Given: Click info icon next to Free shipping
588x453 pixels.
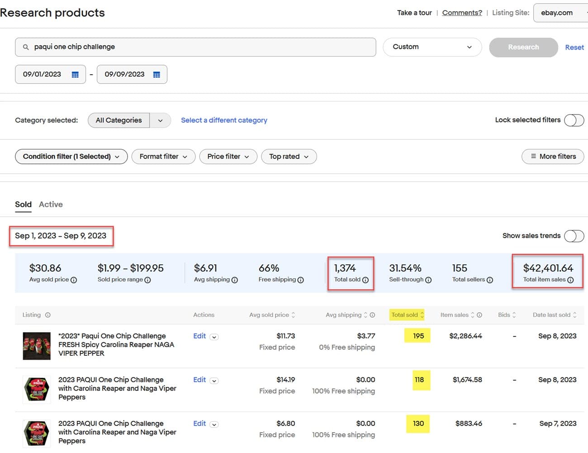Looking at the screenshot, I should tap(301, 280).
